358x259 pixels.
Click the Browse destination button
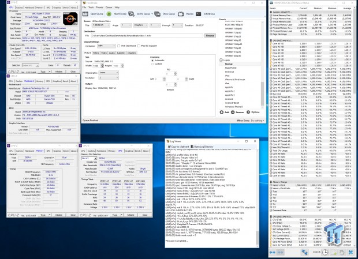210,36
